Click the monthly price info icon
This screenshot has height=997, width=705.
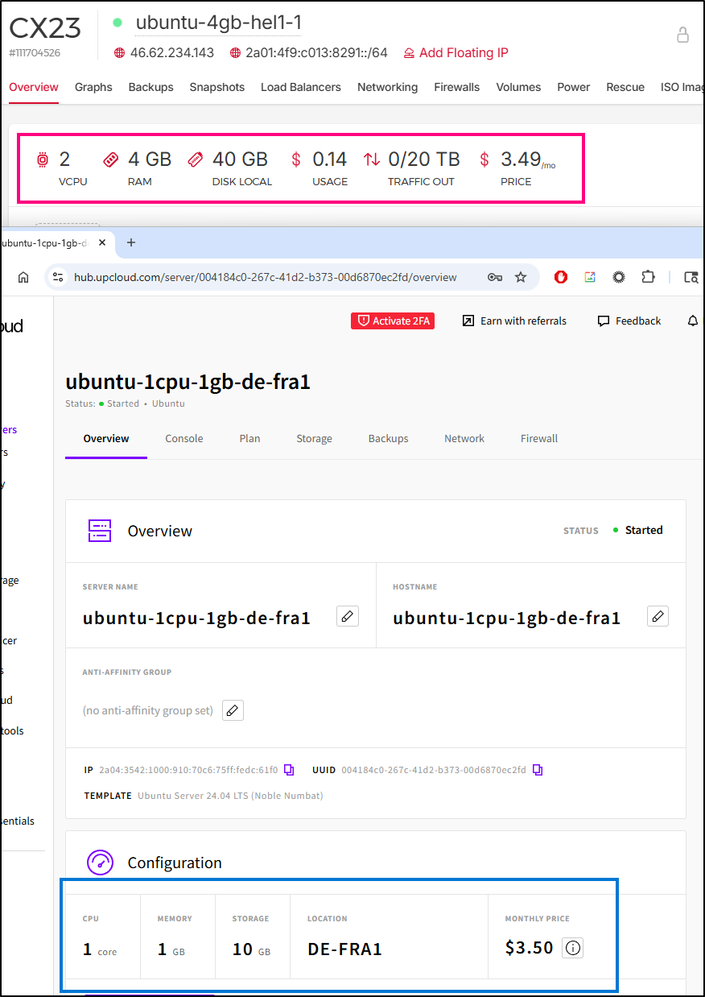[573, 948]
